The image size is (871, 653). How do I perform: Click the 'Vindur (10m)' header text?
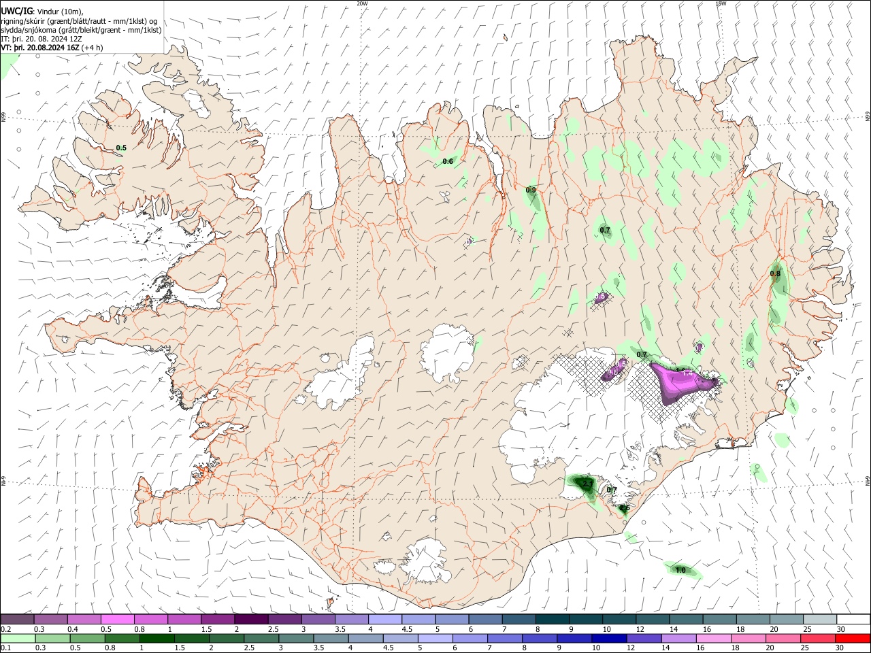pyautogui.click(x=59, y=10)
